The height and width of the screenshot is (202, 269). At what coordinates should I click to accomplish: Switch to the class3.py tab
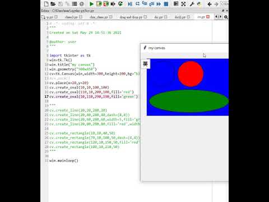tap(71, 17)
